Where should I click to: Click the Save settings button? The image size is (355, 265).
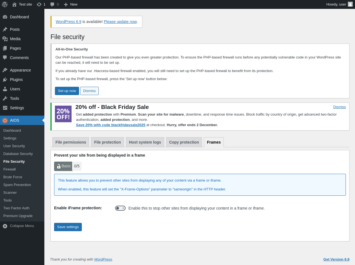click(68, 227)
